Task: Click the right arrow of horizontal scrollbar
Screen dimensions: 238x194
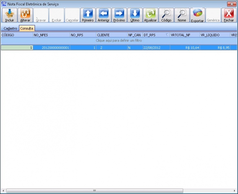Action: coord(235,191)
